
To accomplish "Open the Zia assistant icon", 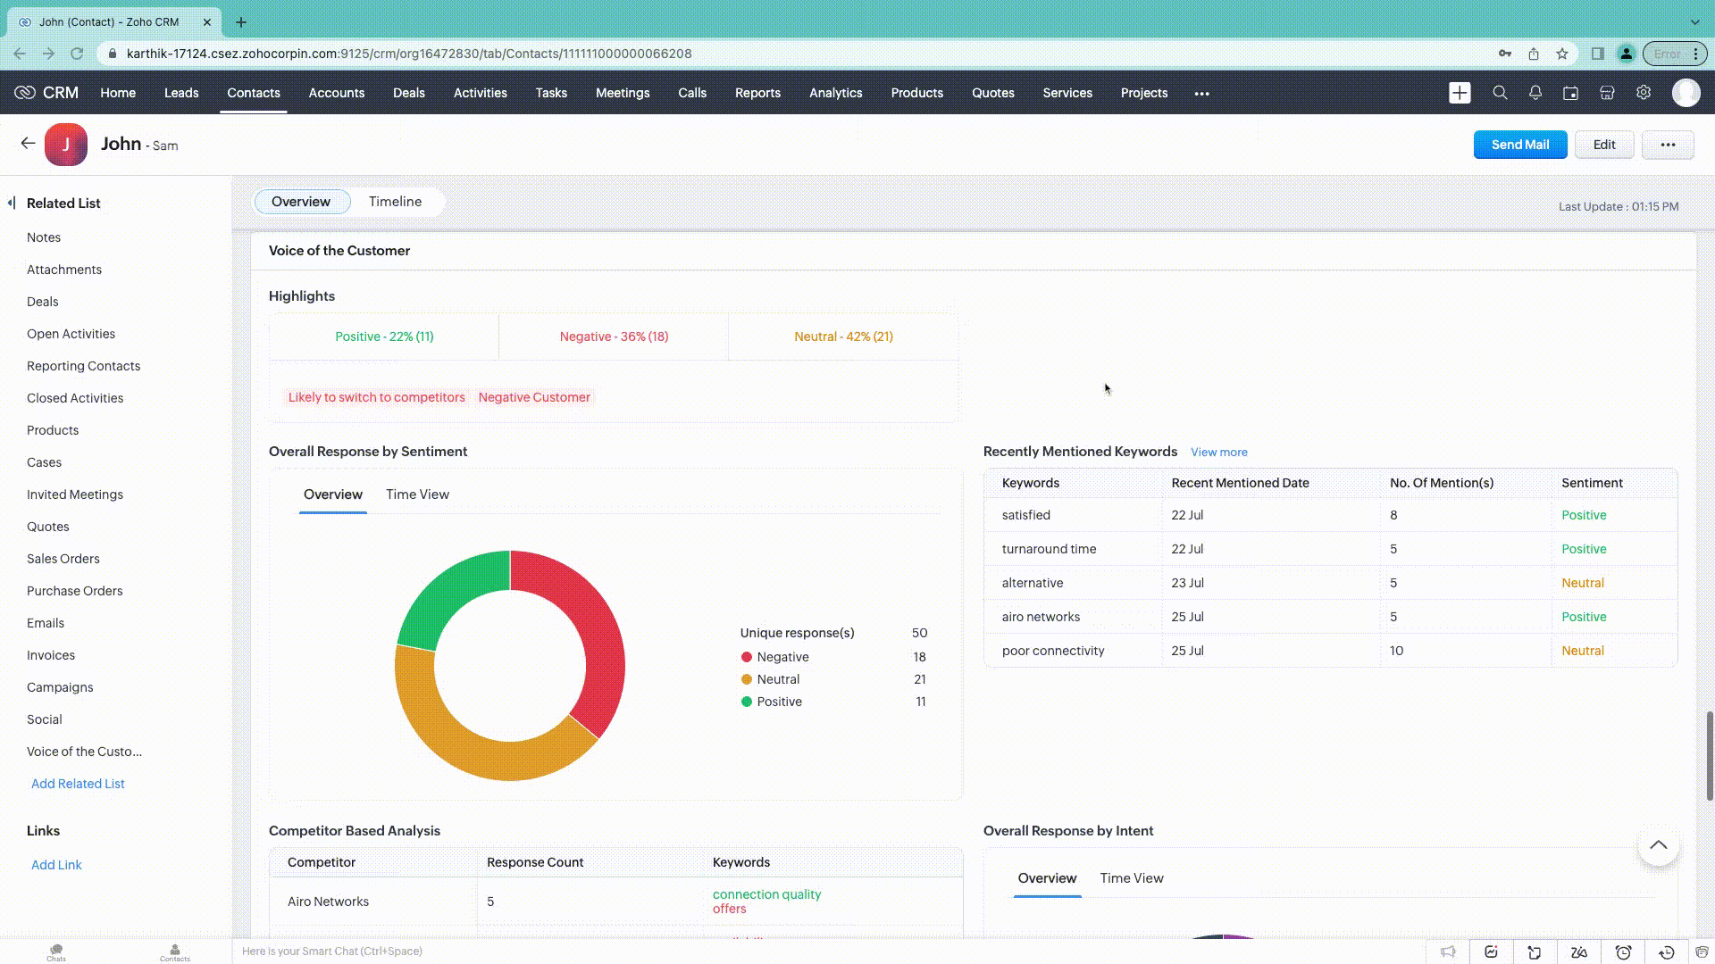I will pos(1579,952).
